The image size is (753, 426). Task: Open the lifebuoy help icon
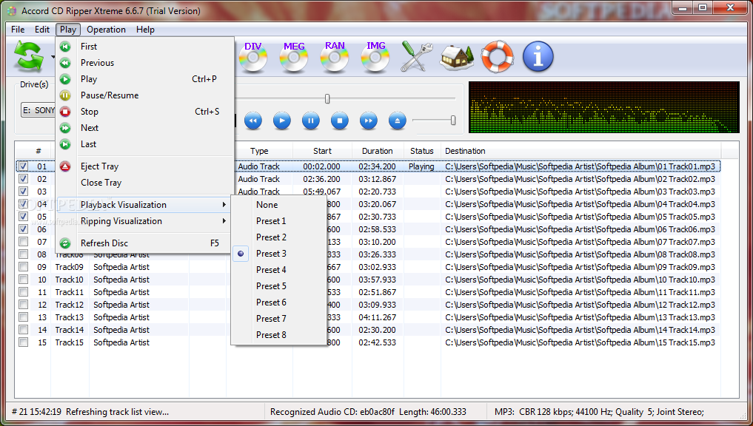498,57
